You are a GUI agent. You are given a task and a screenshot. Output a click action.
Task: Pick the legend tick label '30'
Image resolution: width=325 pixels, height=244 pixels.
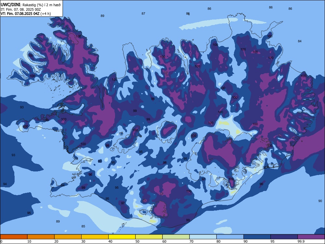click(83, 241)
